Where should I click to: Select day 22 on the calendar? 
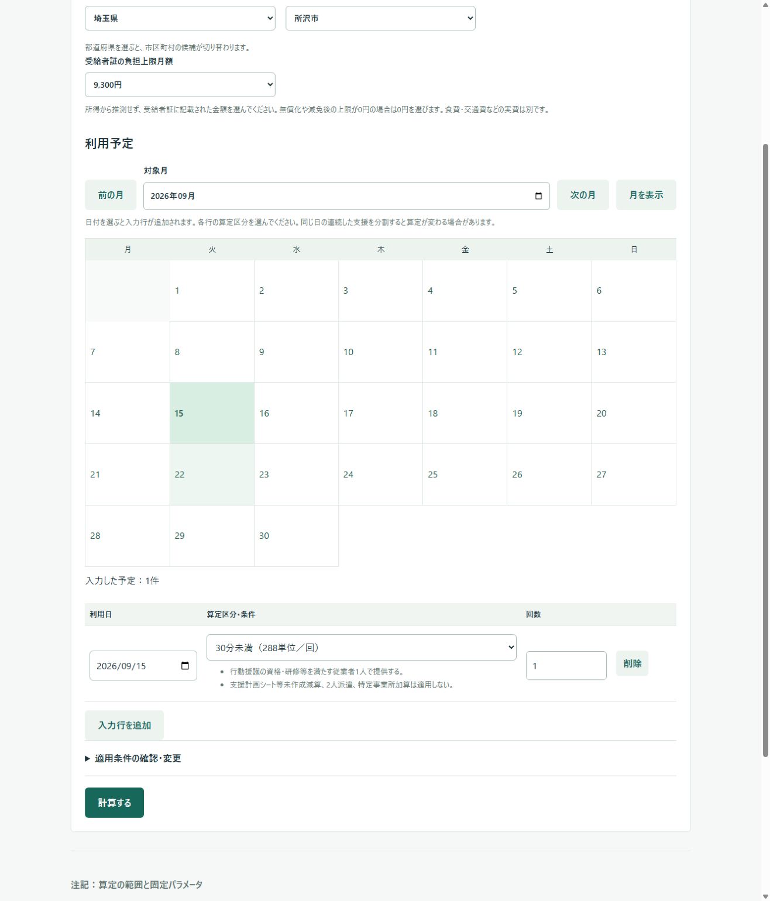pyautogui.click(x=212, y=474)
